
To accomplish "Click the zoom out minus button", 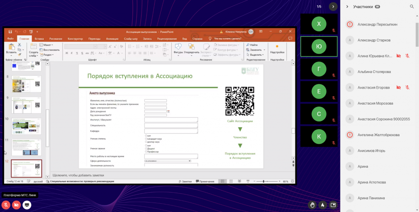I will [x=254, y=182].
